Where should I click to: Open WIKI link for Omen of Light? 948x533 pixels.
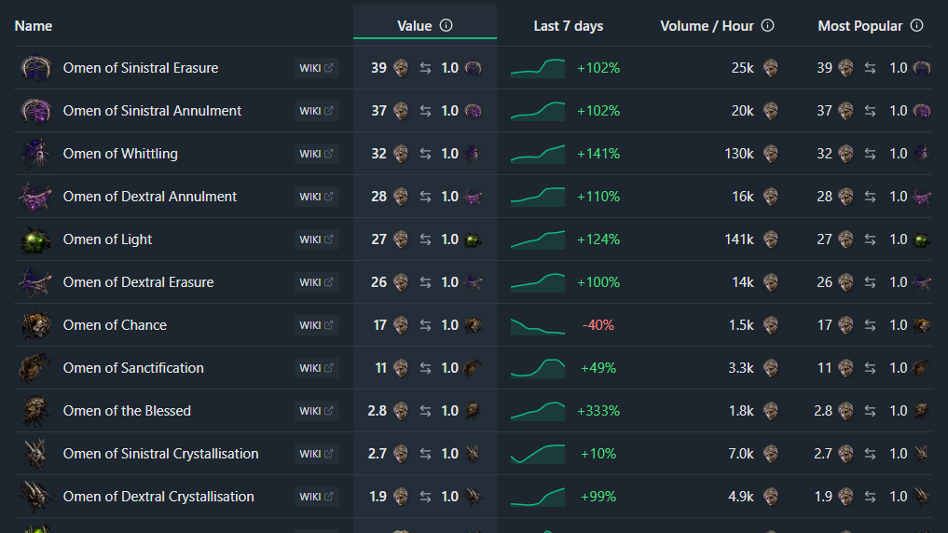tap(316, 239)
